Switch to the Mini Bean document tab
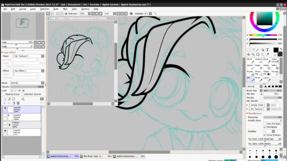 coord(96,156)
